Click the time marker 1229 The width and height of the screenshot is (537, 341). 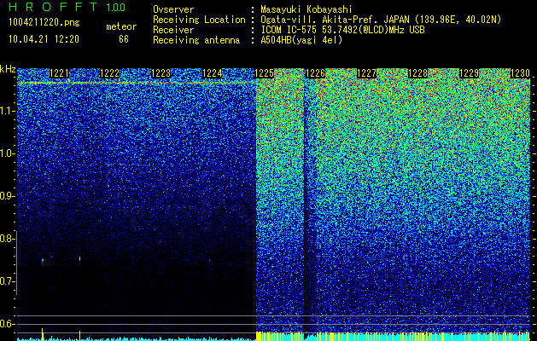point(469,73)
